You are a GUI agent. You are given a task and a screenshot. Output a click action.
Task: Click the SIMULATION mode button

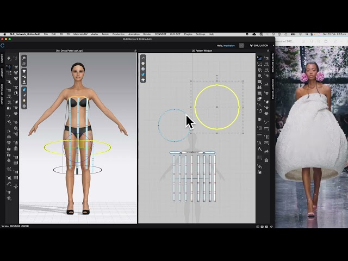point(259,46)
